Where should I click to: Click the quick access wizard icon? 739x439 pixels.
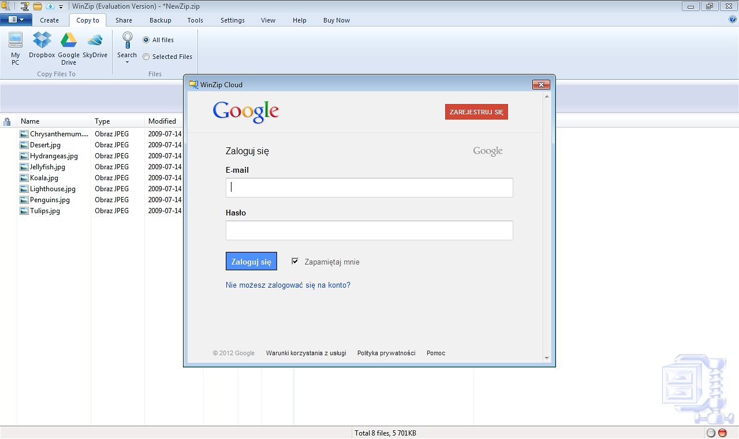pos(25,6)
